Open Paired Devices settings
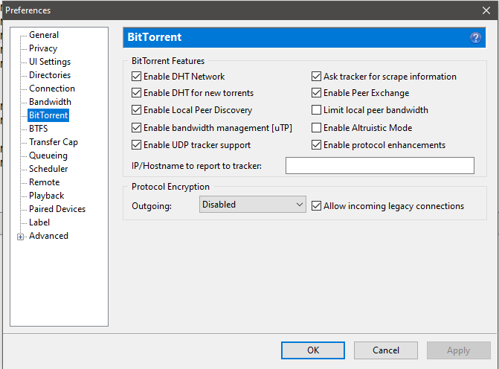 coord(57,209)
